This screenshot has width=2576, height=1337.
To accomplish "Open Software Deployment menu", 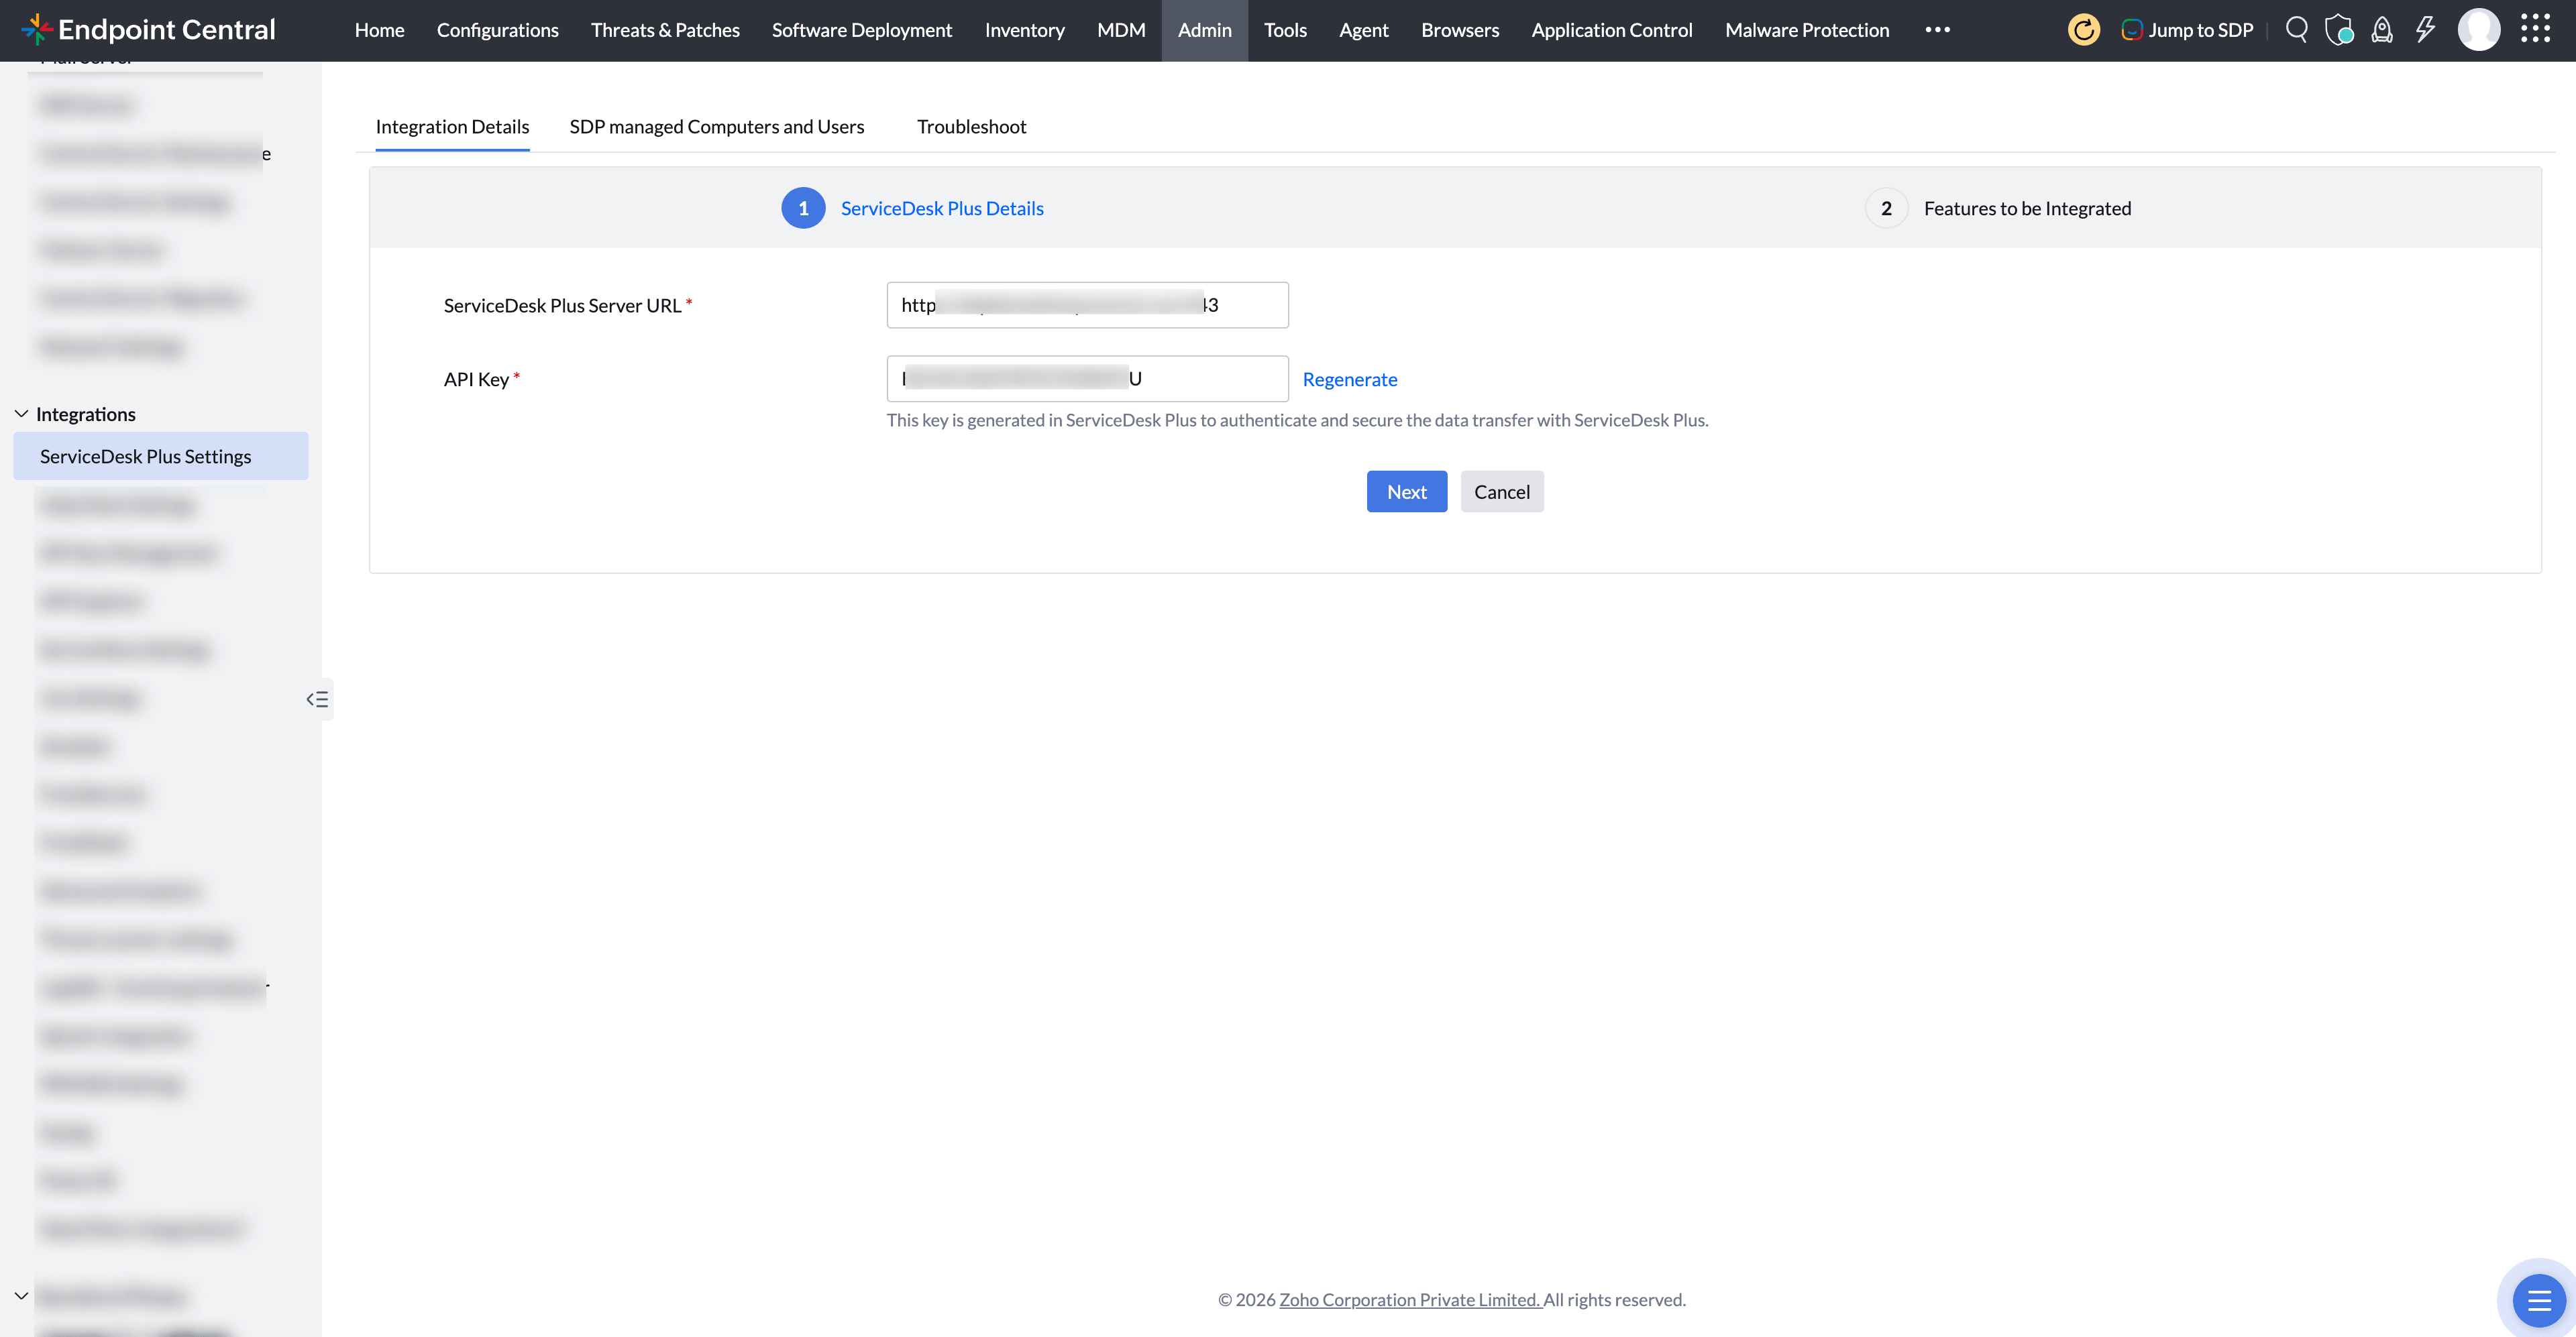I will 862,30.
